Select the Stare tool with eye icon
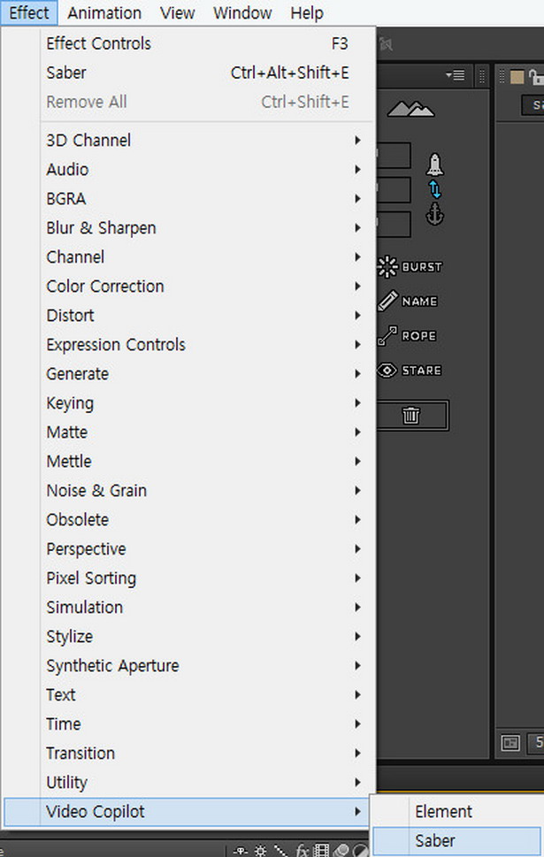This screenshot has width=544, height=857. coord(410,370)
